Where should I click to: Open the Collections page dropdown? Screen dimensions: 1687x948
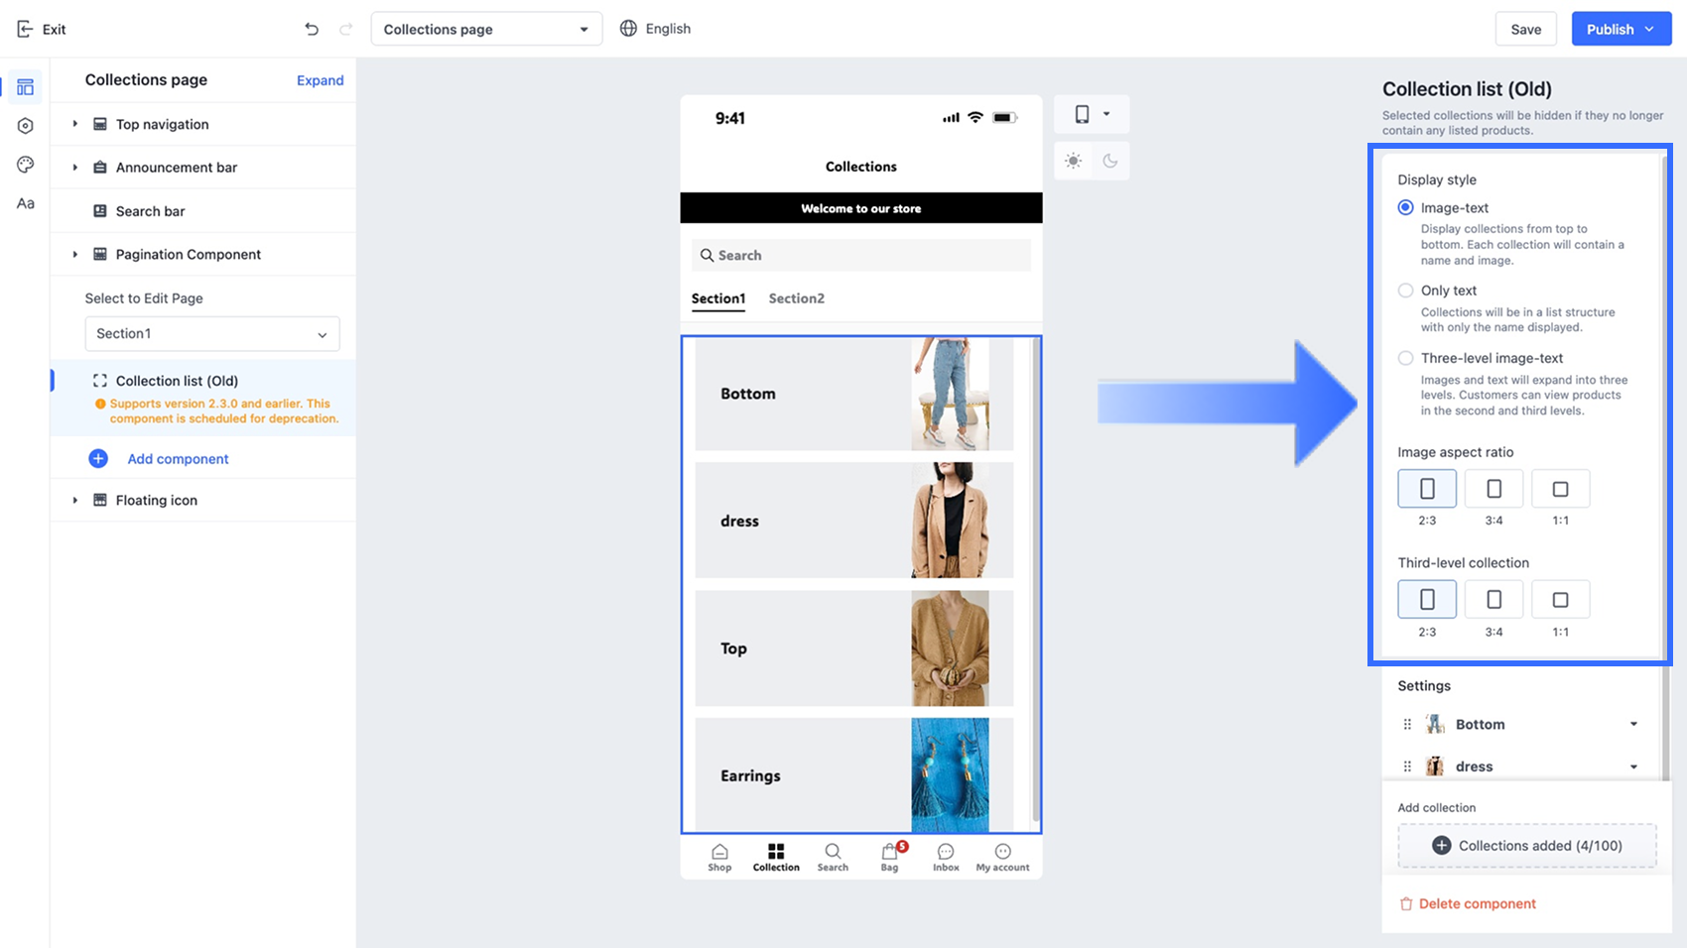click(x=486, y=29)
